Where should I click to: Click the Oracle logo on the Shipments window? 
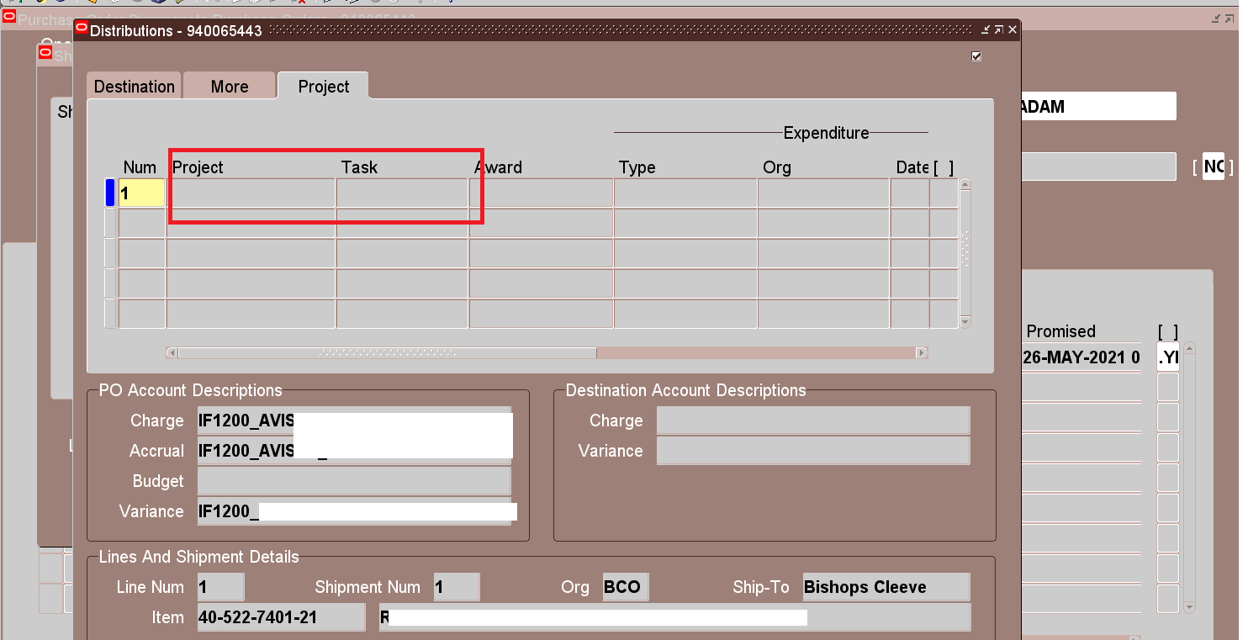(45, 51)
